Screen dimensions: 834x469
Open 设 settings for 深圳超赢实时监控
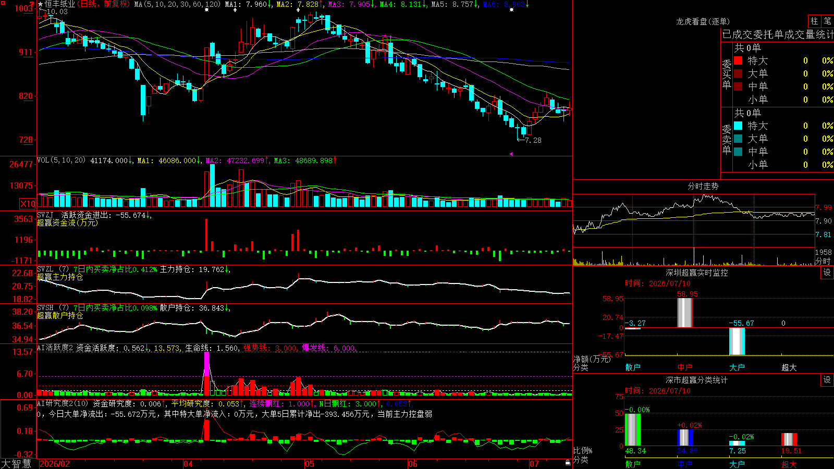coord(827,273)
